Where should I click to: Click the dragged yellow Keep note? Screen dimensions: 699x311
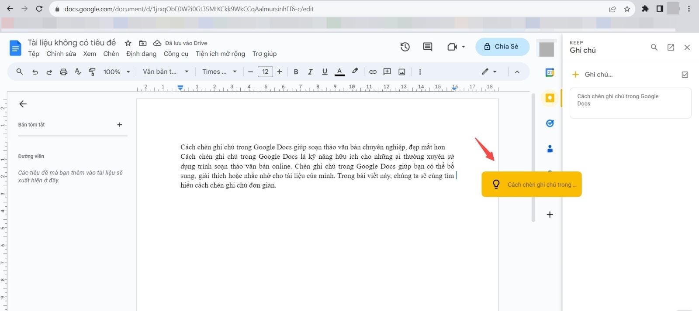click(x=532, y=184)
